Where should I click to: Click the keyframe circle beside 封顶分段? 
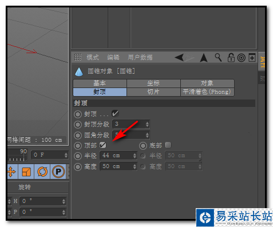pos(78,125)
